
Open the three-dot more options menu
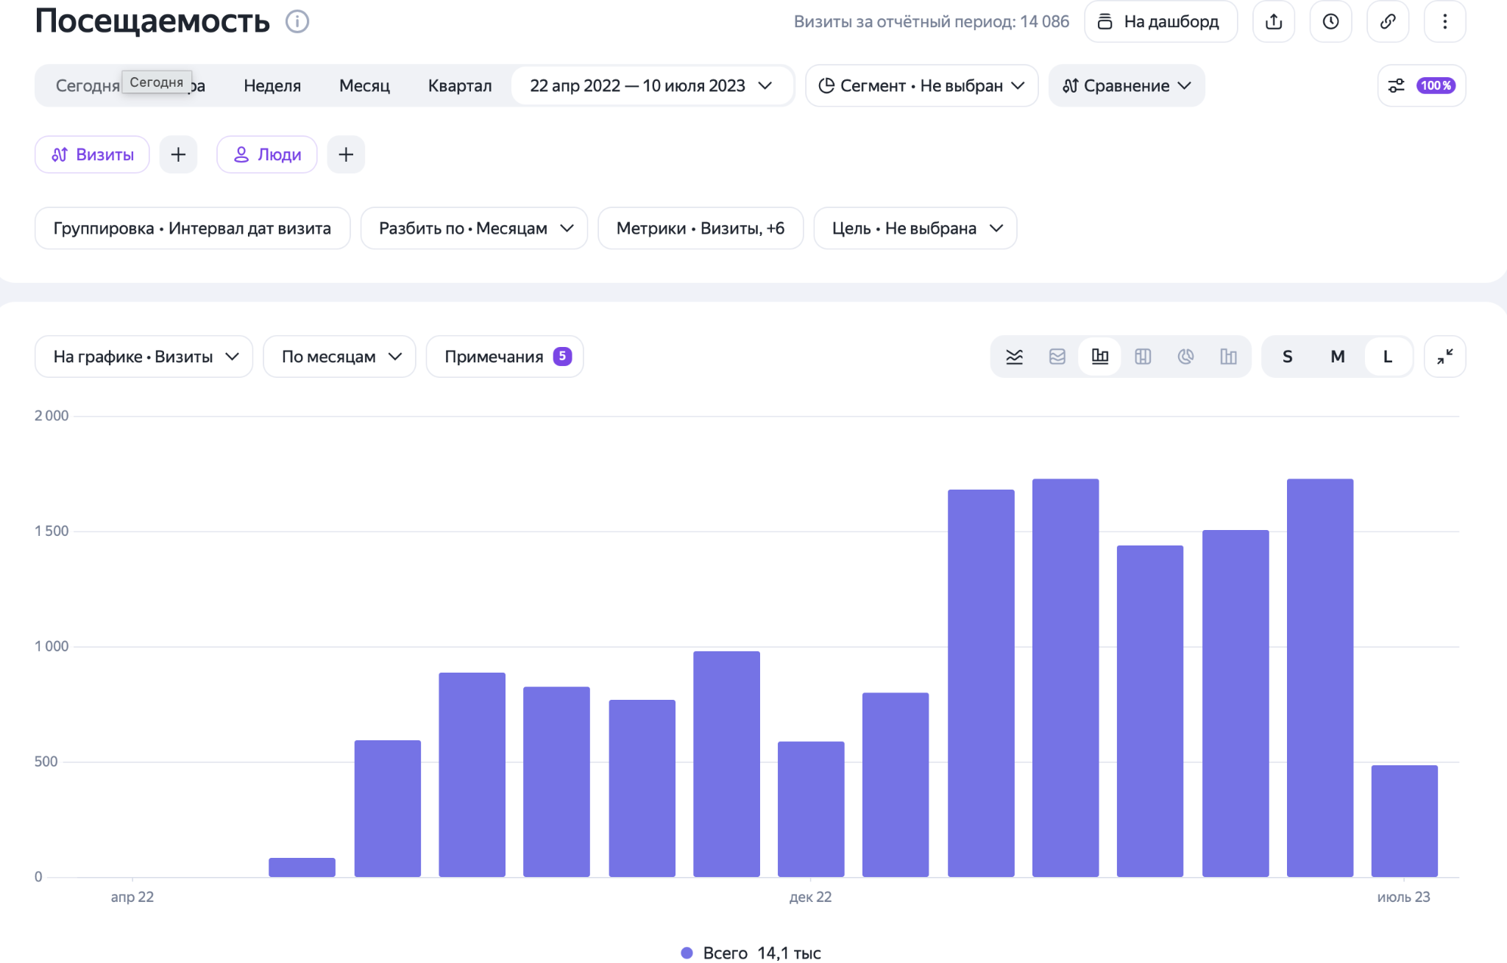pos(1444,21)
